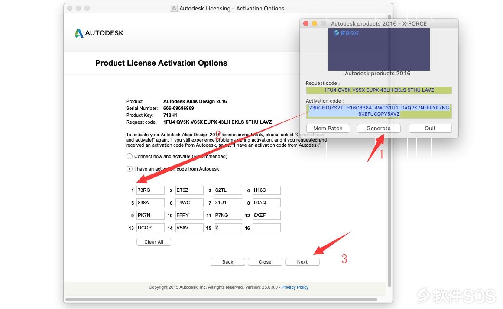Screen dimensions: 503x309
Task: Click the request code value in licensing dialog
Action: click(x=217, y=122)
